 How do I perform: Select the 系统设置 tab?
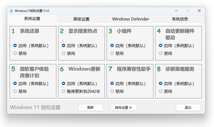point(32,19)
